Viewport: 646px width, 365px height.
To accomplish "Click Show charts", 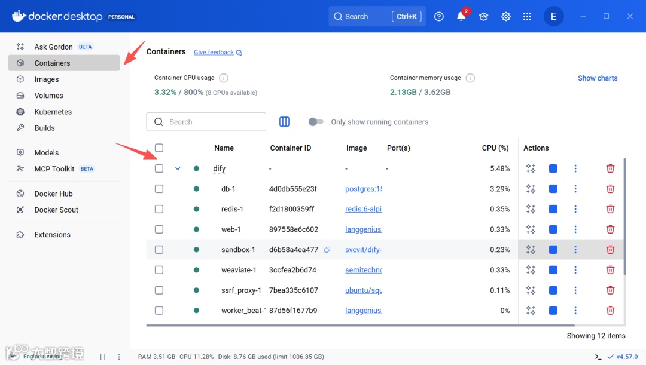I will pos(598,78).
